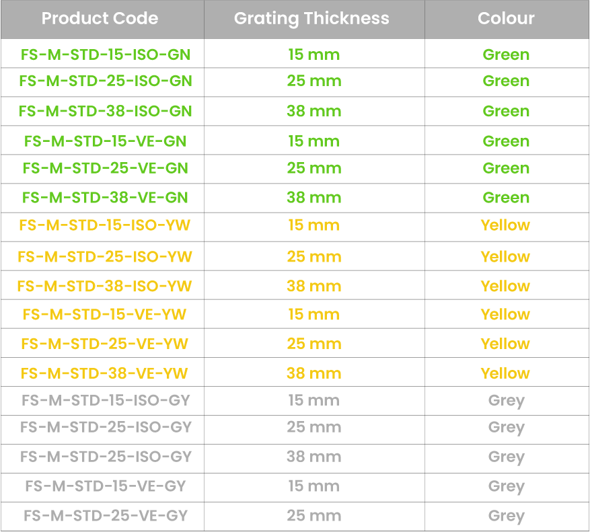Pick product code FS-M-STD-38-ISO-YW
Viewport: 590px width, 532px height.
[x=105, y=286]
